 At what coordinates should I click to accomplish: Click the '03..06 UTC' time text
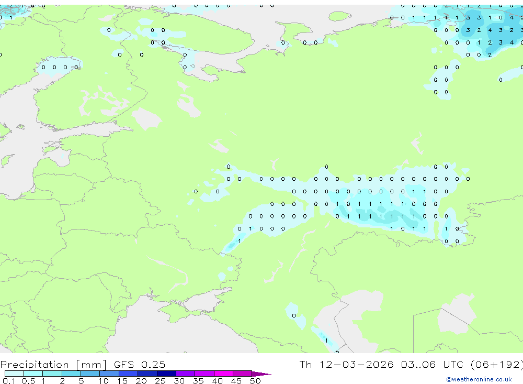click(x=434, y=364)
